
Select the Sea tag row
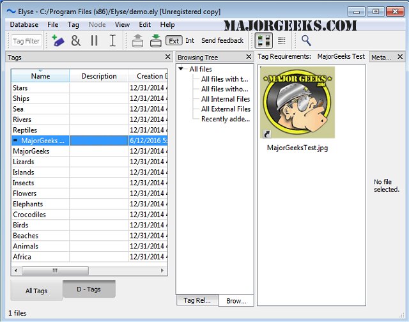89,109
